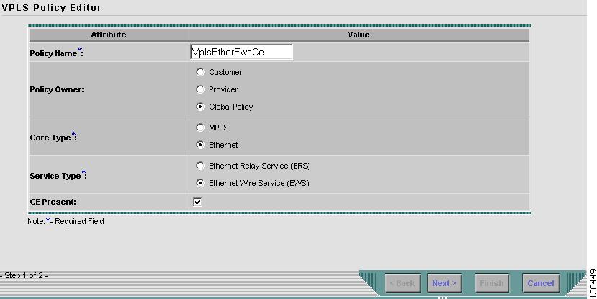This screenshot has height=299, width=597.
Task: Click the Value column header
Action: [359, 35]
